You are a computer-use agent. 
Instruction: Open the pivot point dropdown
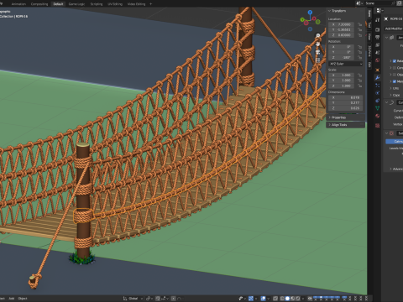(149, 299)
